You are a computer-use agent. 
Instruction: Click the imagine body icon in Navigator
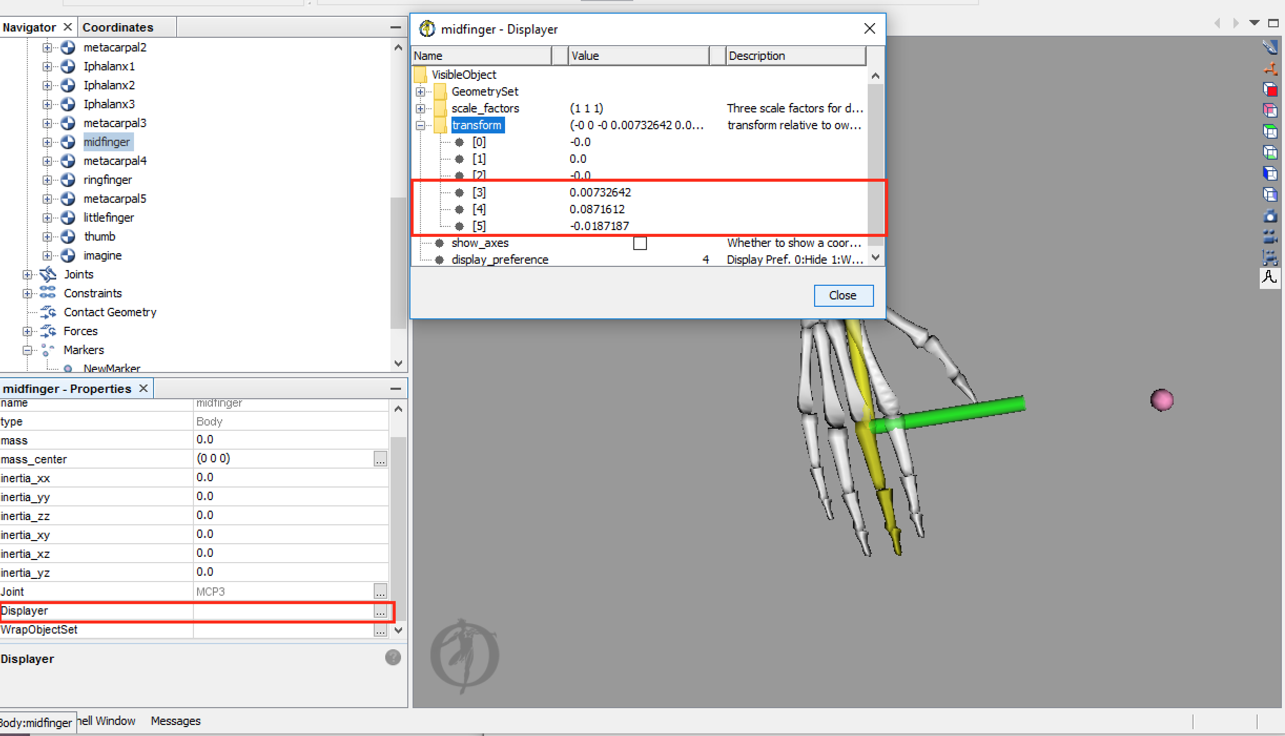[70, 255]
